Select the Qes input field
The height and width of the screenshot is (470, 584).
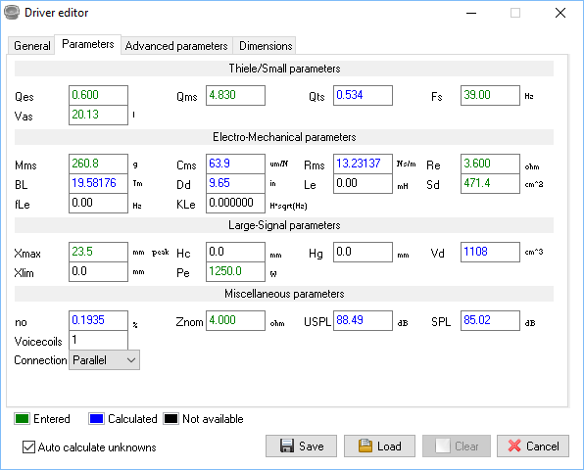(x=98, y=95)
